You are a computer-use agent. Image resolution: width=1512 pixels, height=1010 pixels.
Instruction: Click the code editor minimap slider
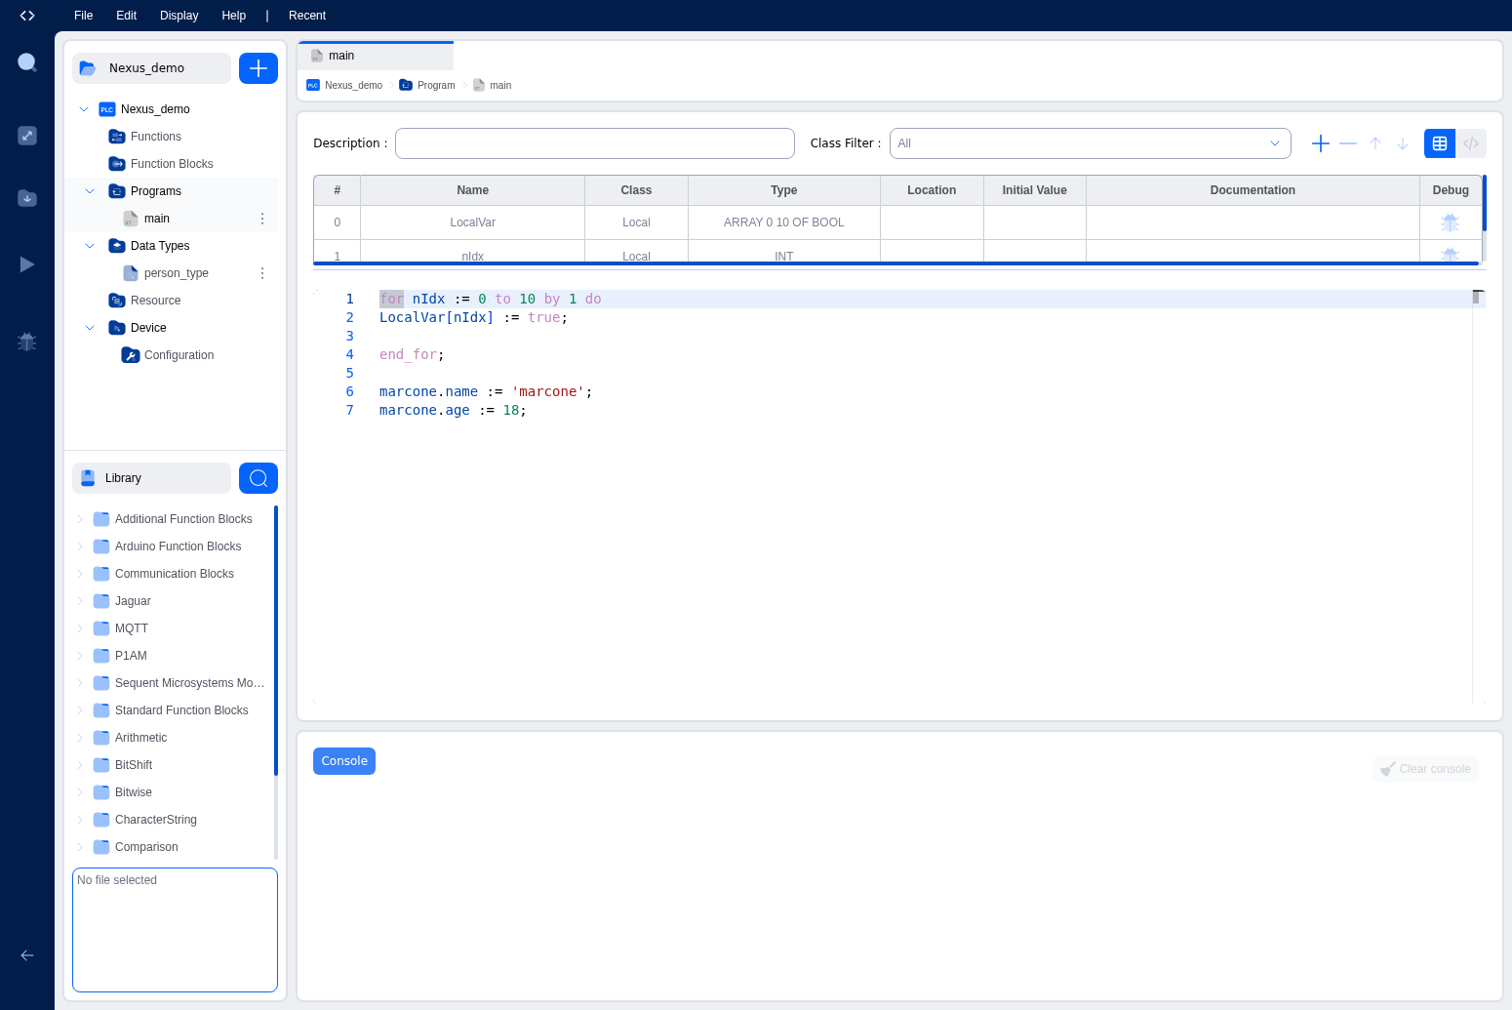pos(1478,297)
